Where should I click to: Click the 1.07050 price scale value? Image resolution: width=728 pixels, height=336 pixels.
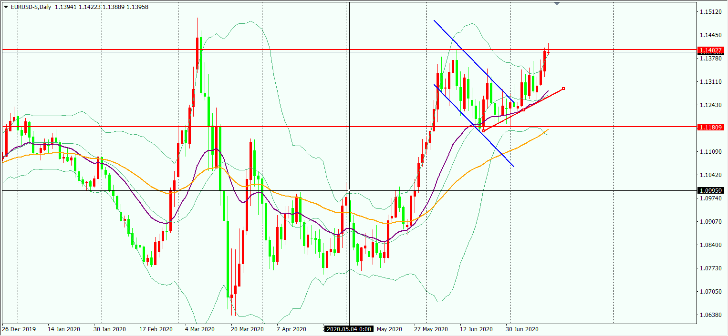(711, 292)
